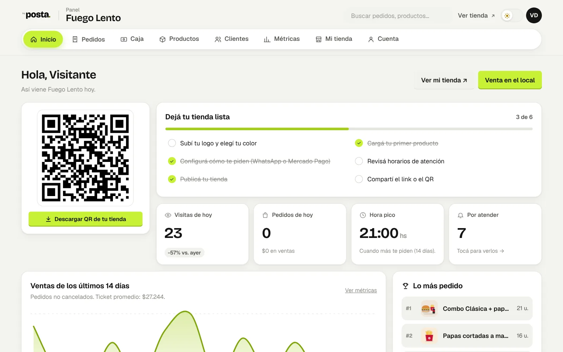The width and height of the screenshot is (563, 352).
Task: Click the '-57% vs. ayer' badge
Action: (184, 253)
